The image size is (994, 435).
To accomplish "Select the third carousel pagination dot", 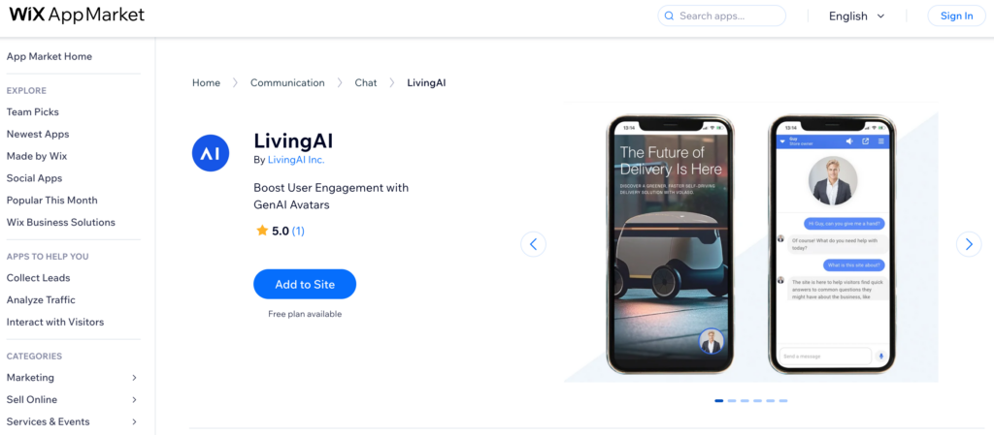I will (x=745, y=401).
